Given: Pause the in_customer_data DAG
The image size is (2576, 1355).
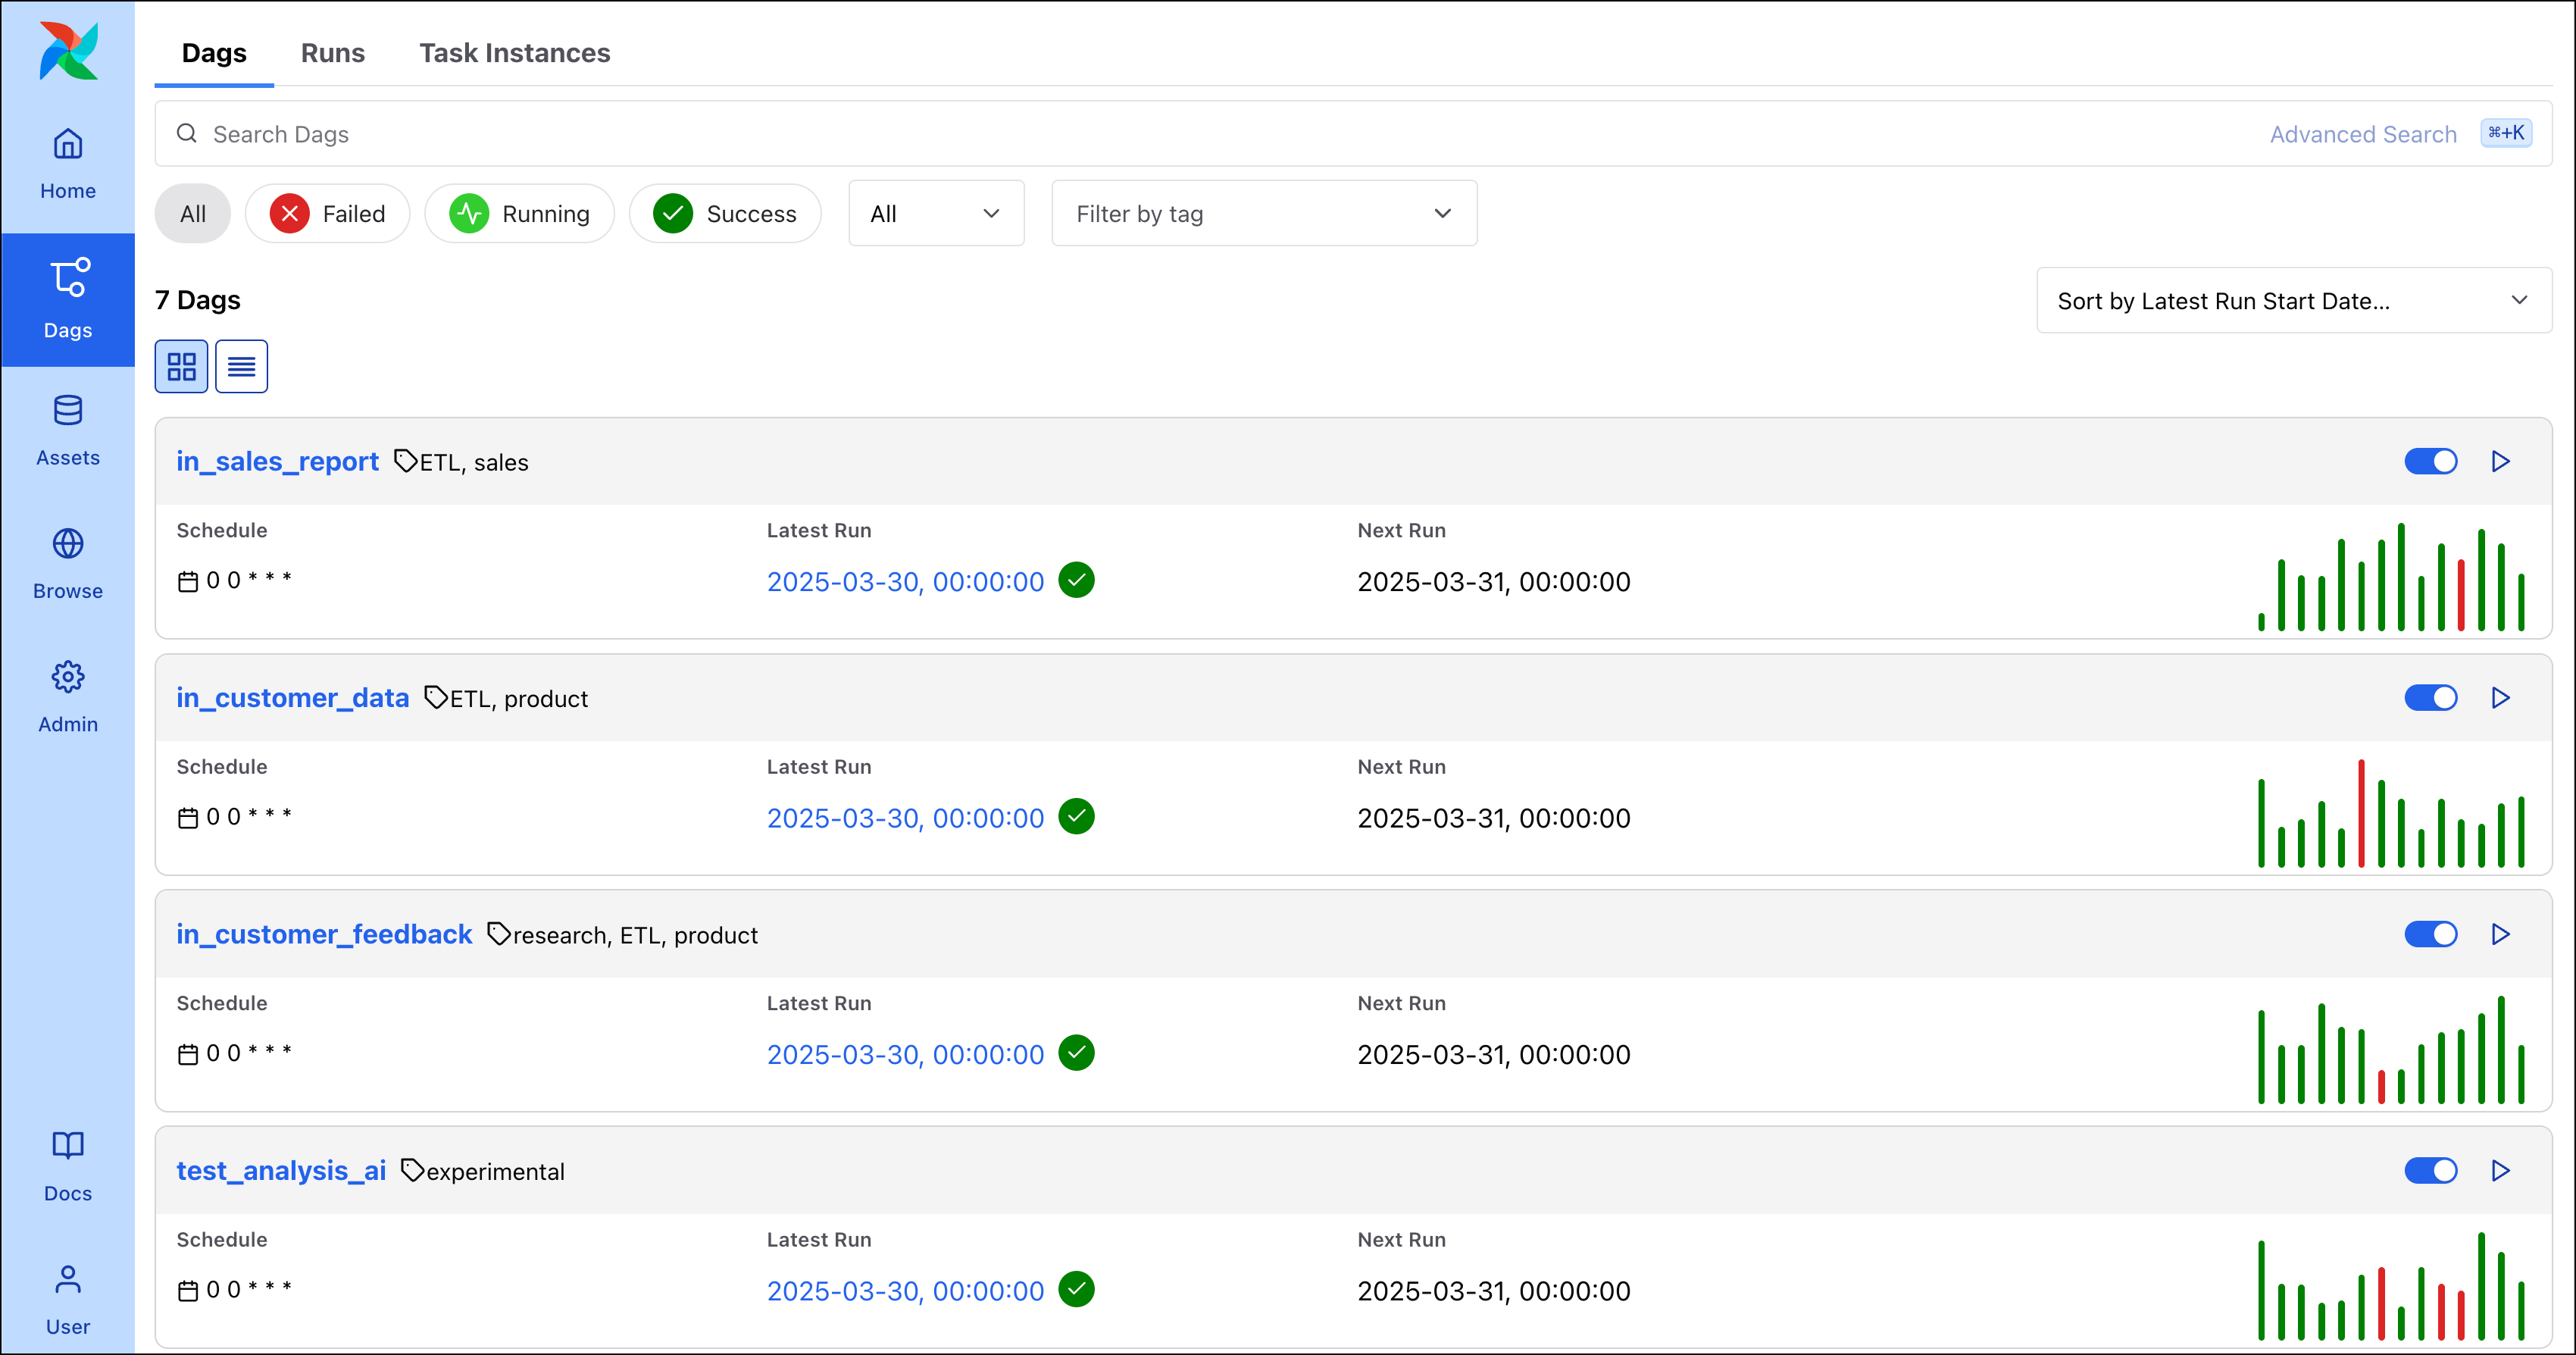Looking at the screenshot, I should 2431,698.
